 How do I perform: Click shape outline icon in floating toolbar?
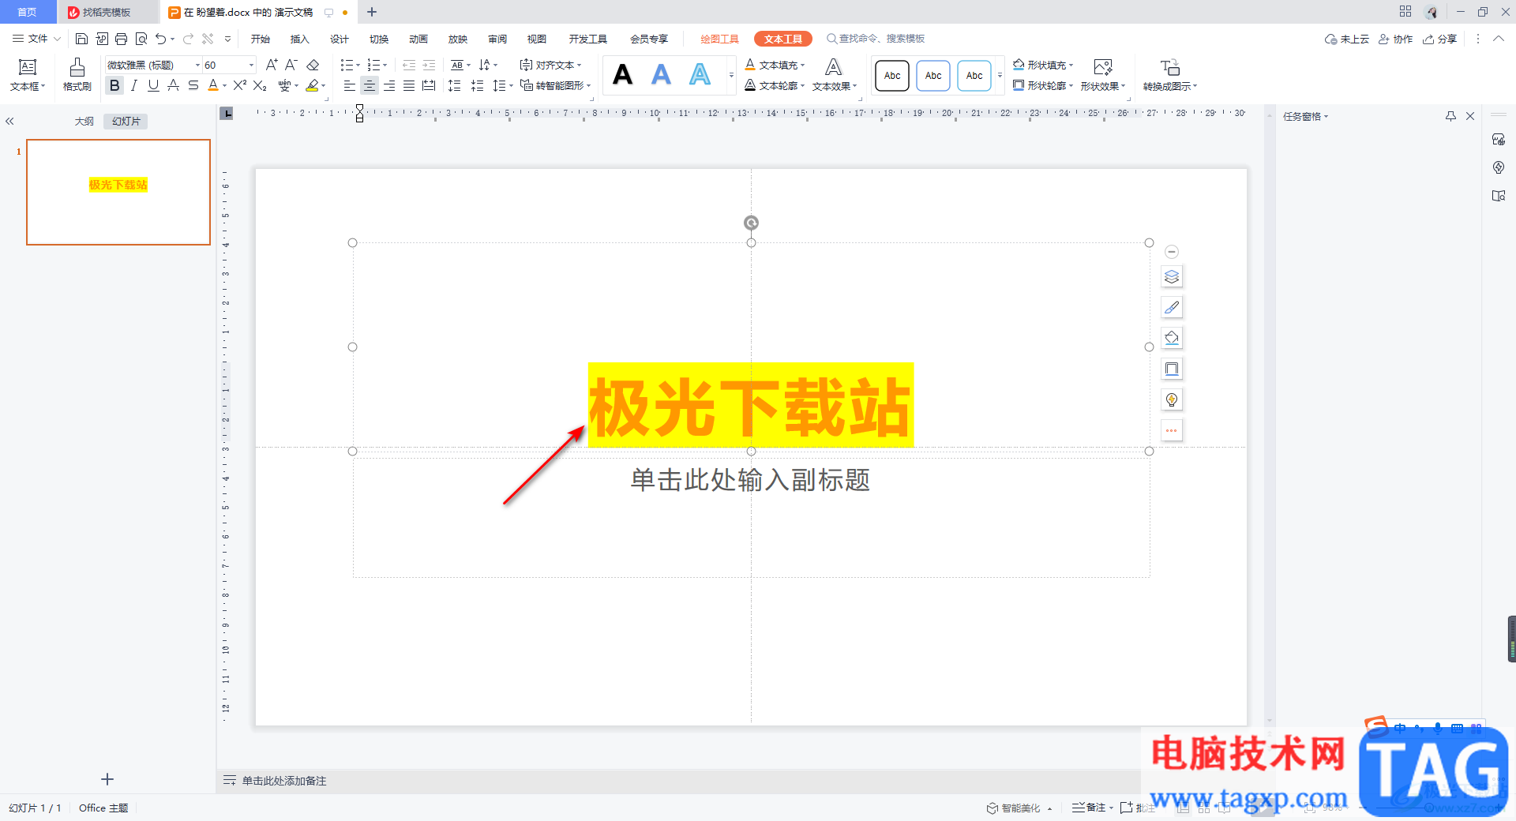point(1172,369)
